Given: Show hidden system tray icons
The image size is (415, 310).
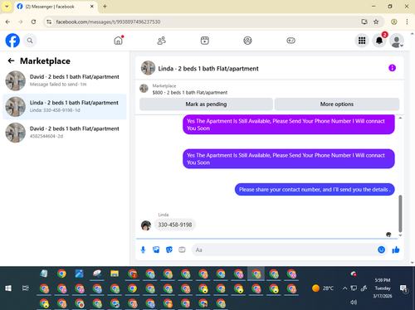Looking at the screenshot, I should tap(344, 288).
